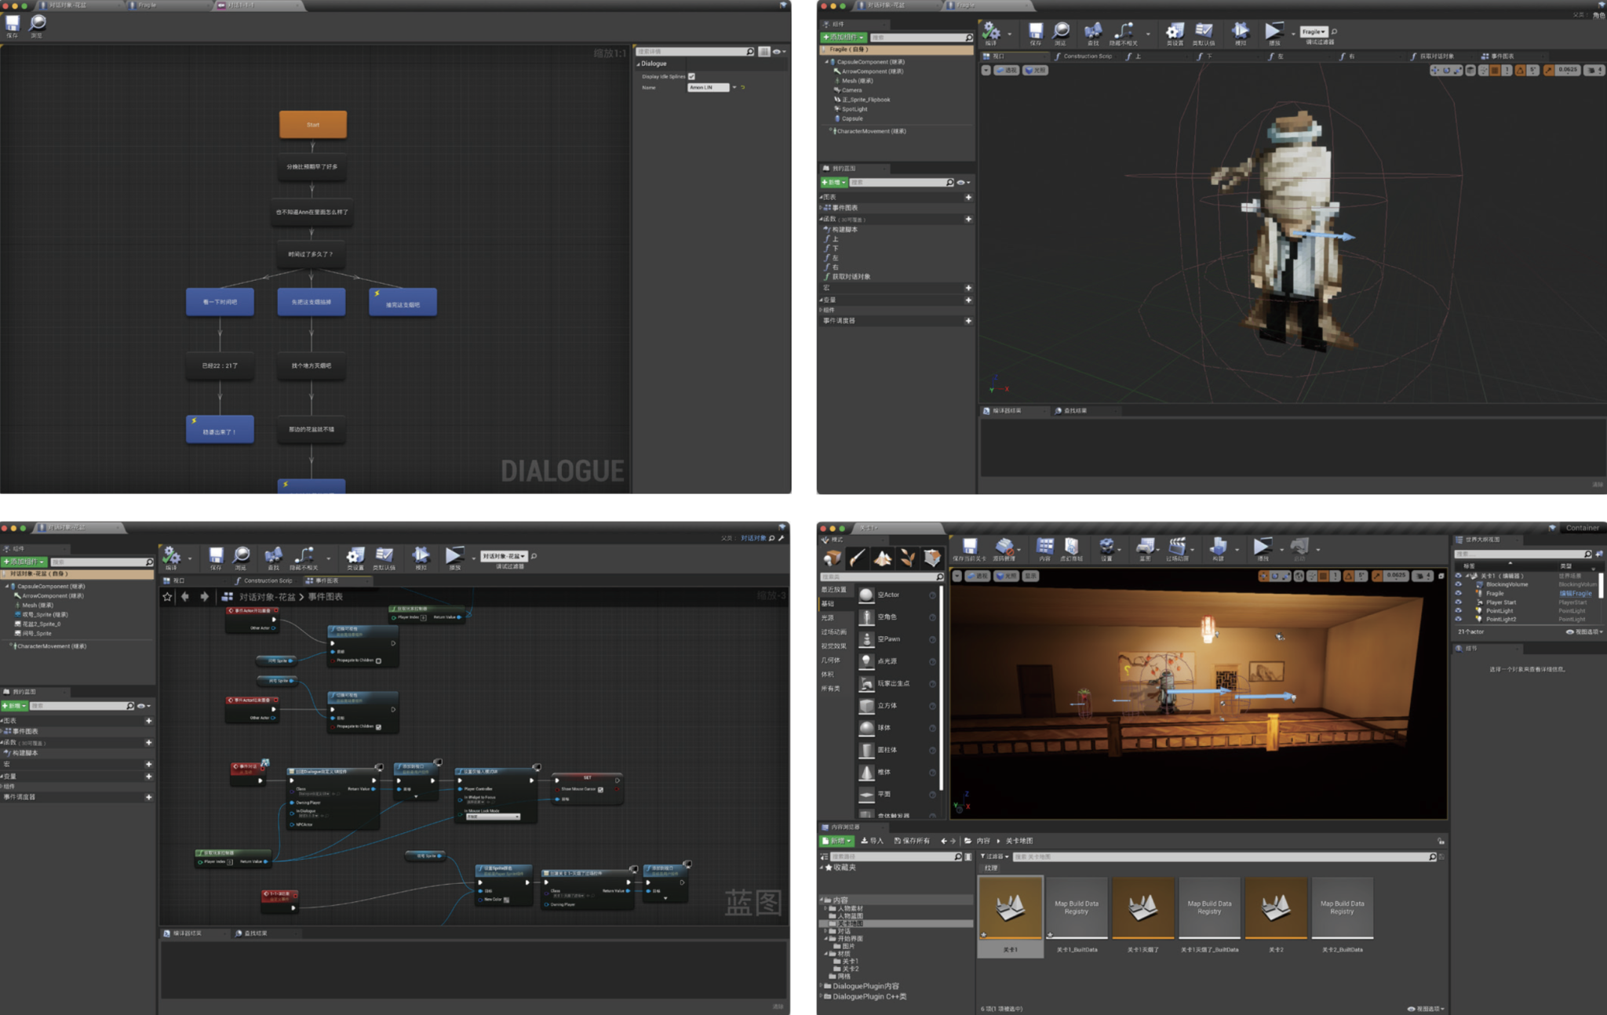Click the Edit Fragile link in World Outliner

[x=1575, y=594]
